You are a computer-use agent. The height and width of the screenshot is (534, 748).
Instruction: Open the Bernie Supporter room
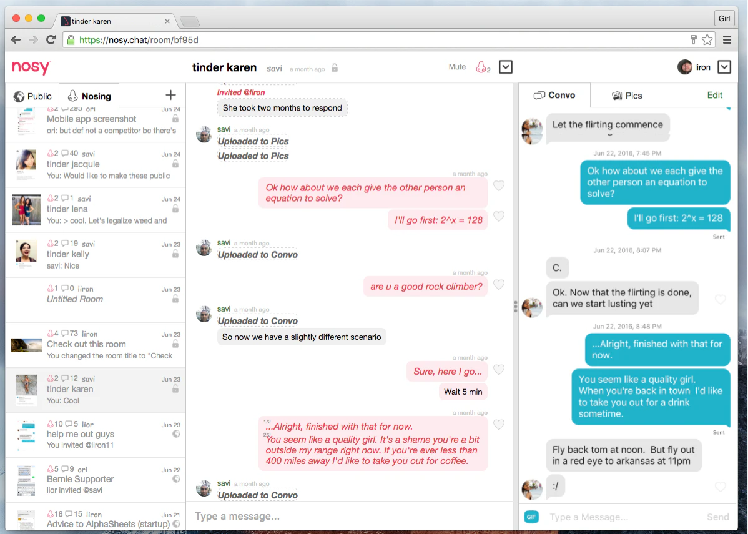click(x=96, y=480)
